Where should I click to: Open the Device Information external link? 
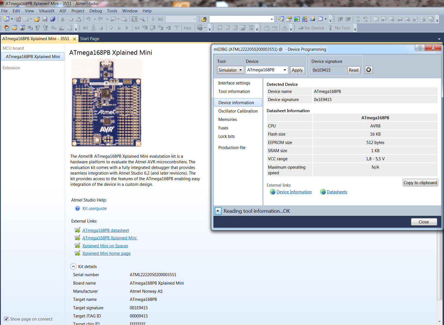tap(294, 192)
